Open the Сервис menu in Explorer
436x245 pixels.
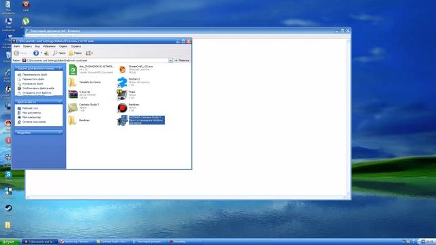63,46
